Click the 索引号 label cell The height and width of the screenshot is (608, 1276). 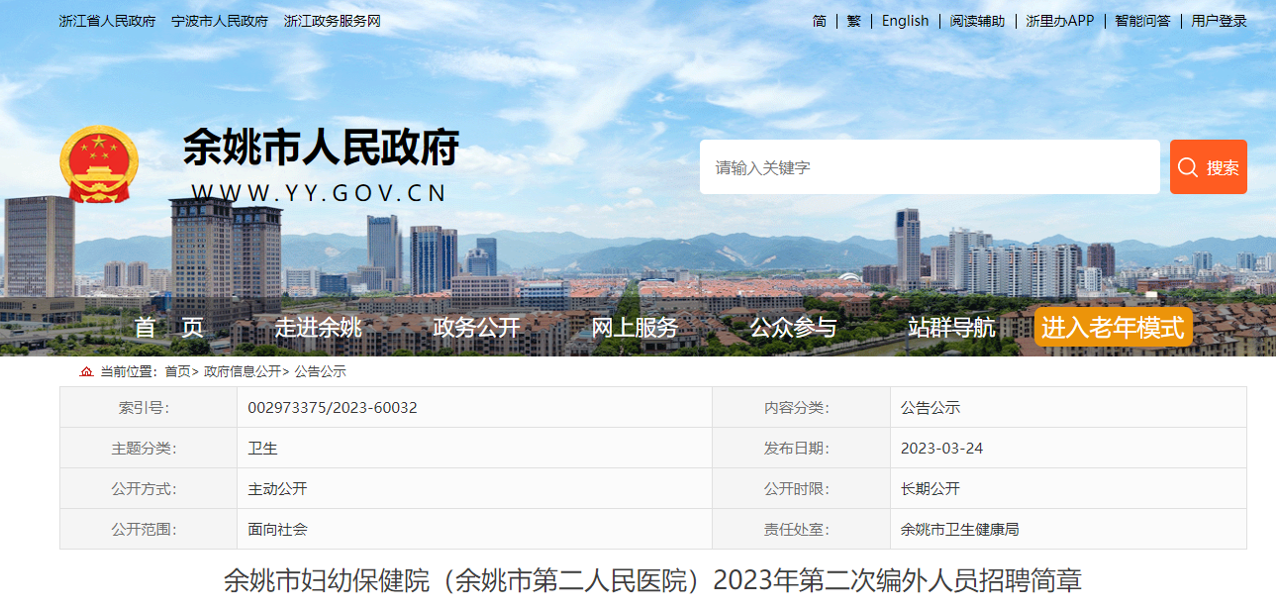[148, 407]
